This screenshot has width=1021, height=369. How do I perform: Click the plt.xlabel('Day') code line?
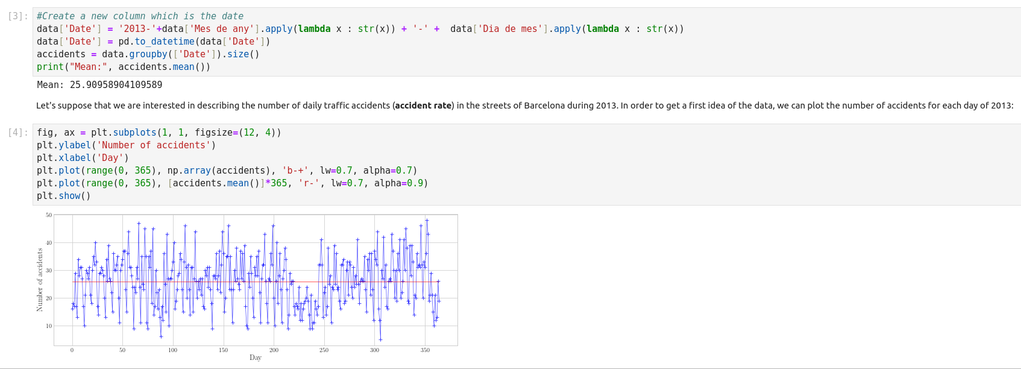[x=83, y=158]
